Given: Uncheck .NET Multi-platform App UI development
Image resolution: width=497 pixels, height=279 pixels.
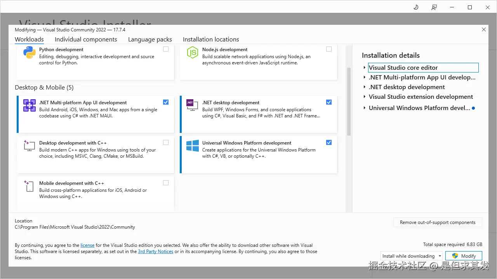Looking at the screenshot, I should 166,102.
